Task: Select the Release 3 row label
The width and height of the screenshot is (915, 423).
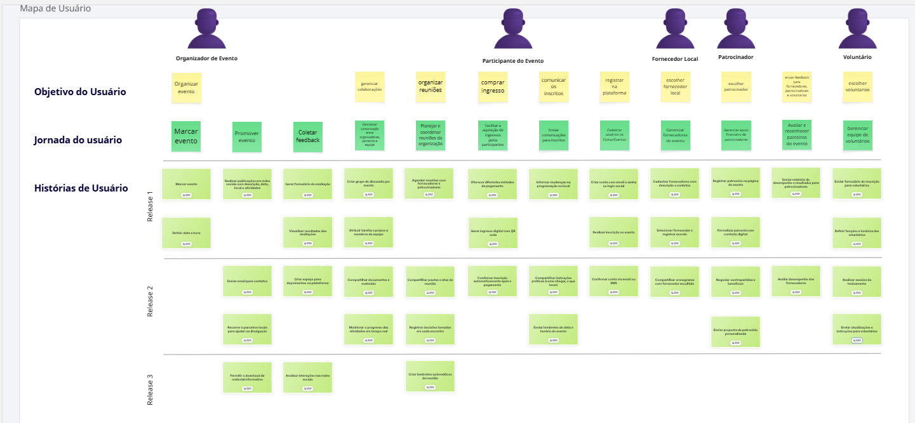Action: pyautogui.click(x=150, y=389)
